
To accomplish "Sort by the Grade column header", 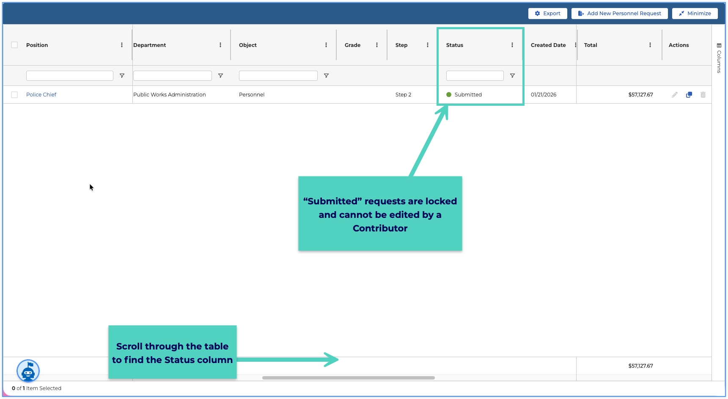I will tap(353, 45).
